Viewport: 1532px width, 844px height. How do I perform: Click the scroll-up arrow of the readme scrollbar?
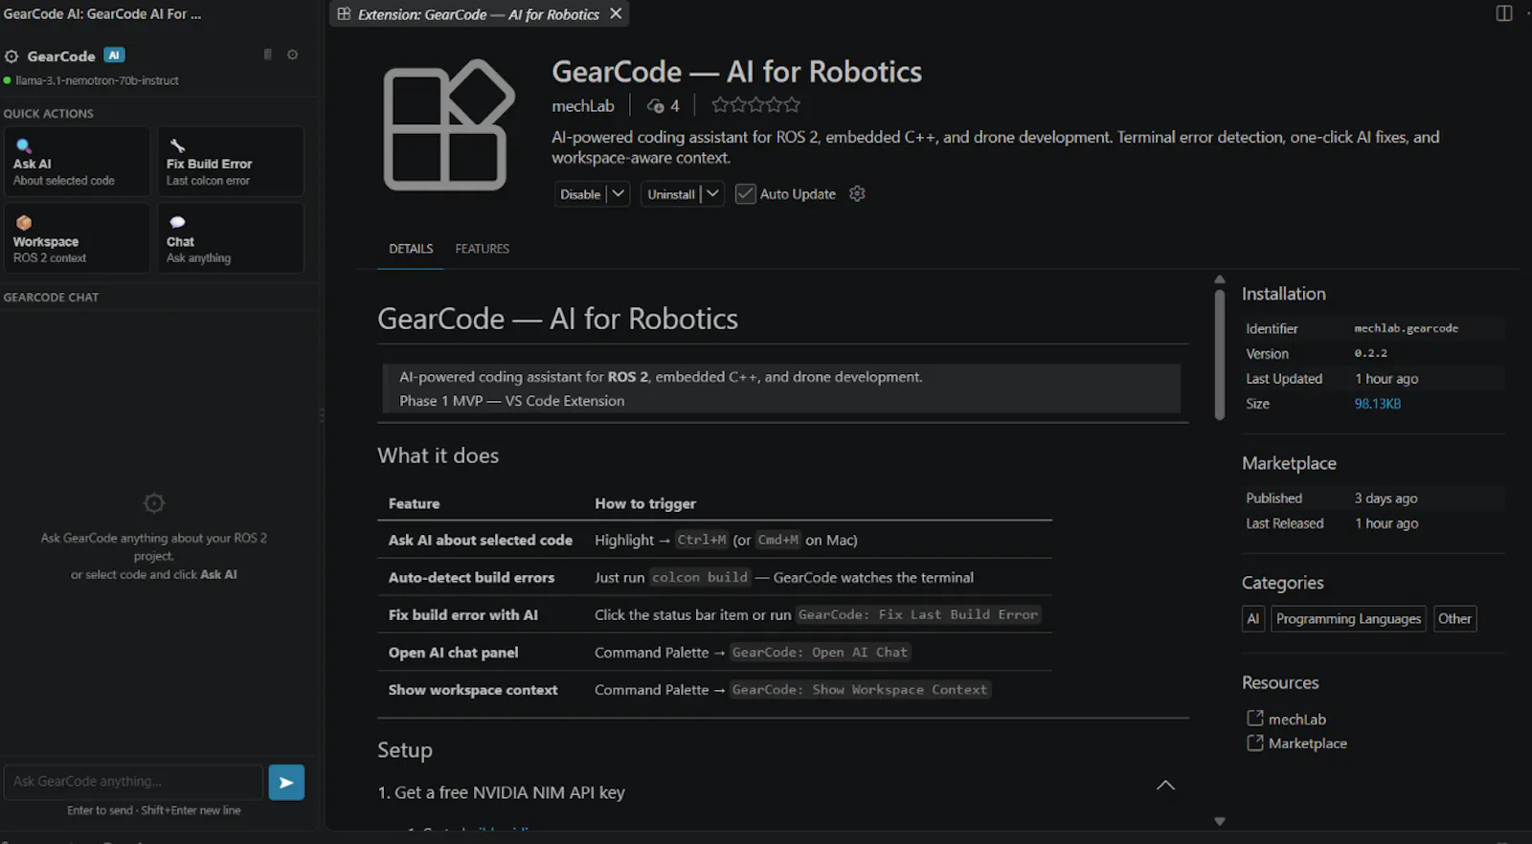[1219, 279]
